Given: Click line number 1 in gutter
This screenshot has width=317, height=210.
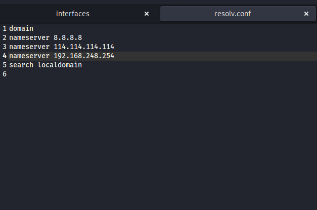Looking at the screenshot, I should click(x=5, y=28).
